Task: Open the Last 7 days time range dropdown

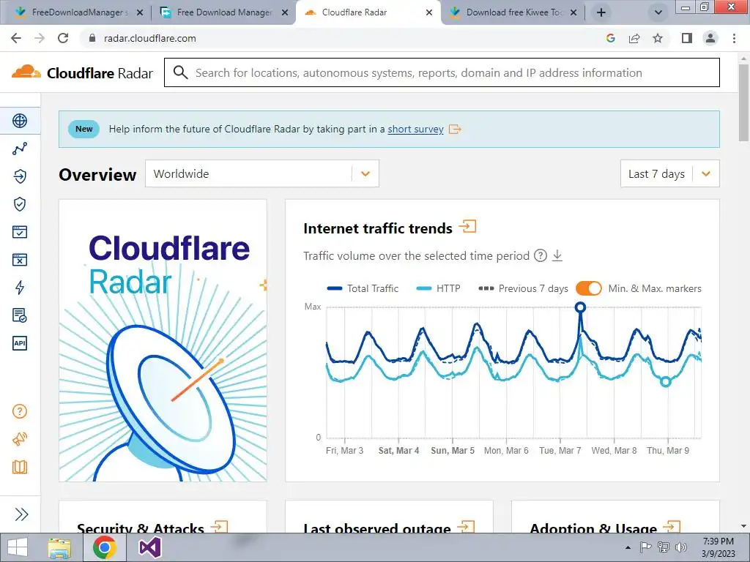Action: point(669,173)
